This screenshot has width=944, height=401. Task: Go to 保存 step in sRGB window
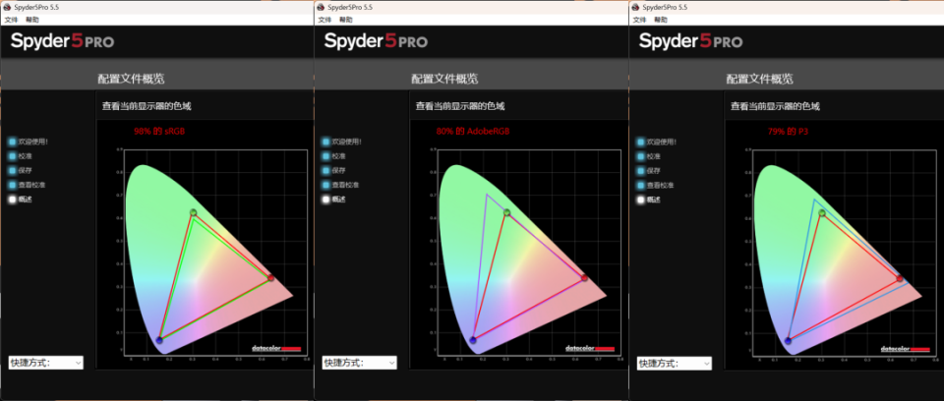(x=23, y=170)
